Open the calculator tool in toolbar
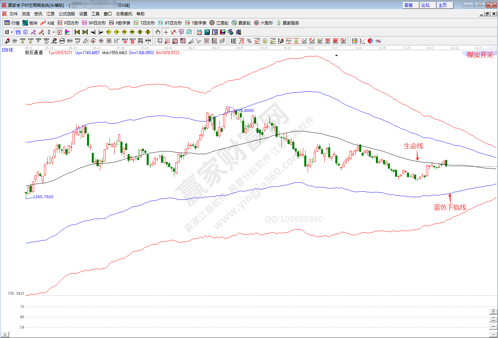498x338 pixels. [x=207, y=32]
